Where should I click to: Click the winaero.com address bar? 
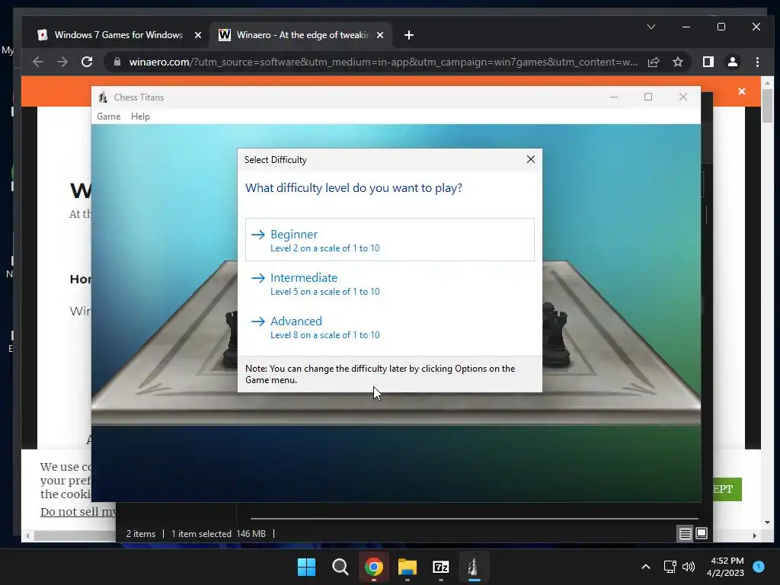383,62
